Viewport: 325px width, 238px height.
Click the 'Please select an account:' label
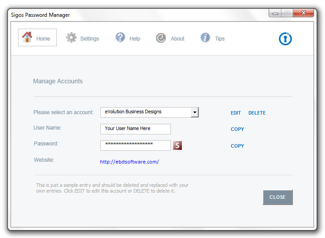pos(63,112)
